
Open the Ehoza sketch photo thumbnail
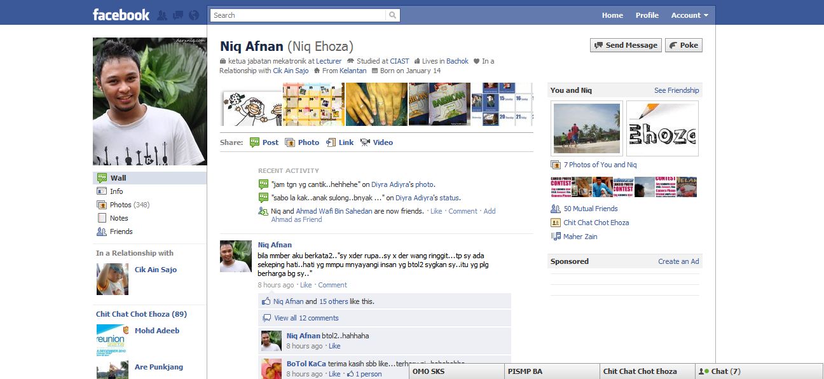663,128
